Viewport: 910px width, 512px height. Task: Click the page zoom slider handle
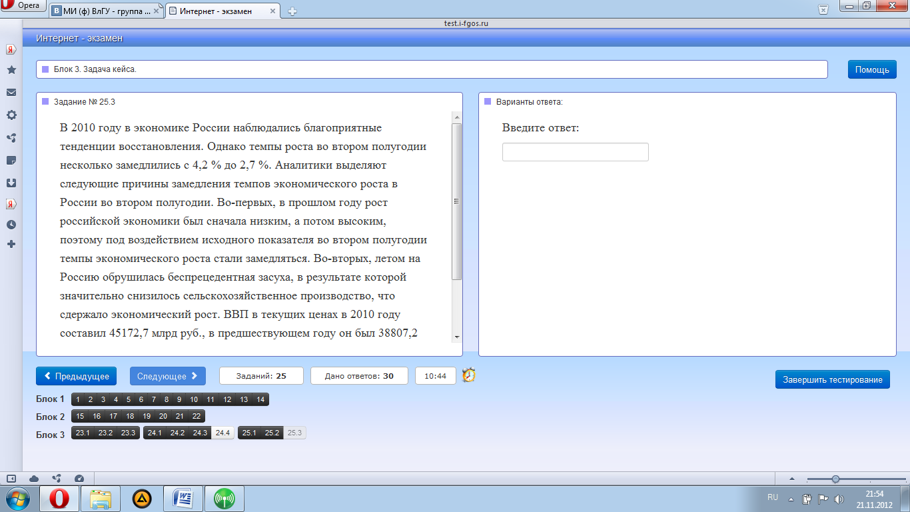pyautogui.click(x=835, y=479)
